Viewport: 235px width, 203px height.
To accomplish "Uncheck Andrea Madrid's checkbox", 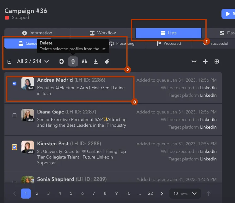I will click(x=14, y=84).
